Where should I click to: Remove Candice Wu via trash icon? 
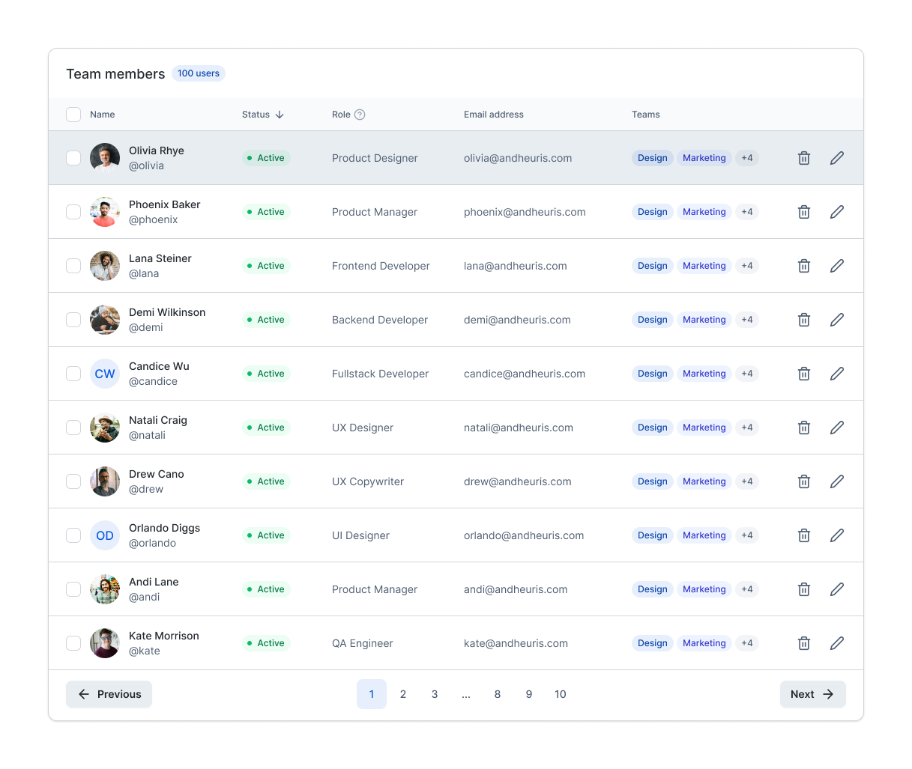(803, 374)
